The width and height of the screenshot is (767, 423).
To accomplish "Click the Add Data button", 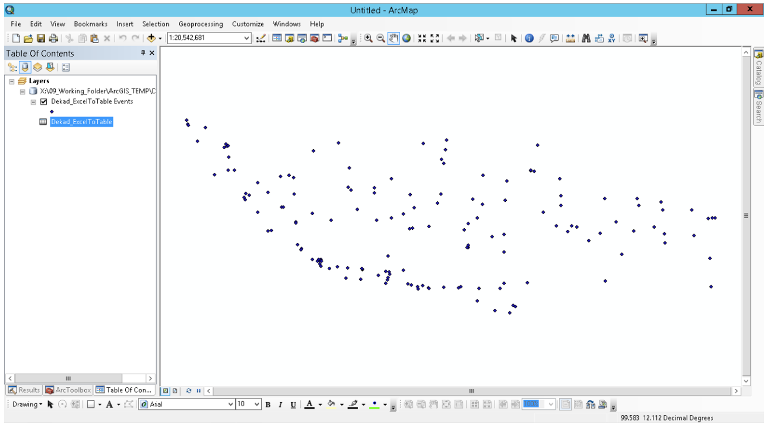I will pos(151,39).
